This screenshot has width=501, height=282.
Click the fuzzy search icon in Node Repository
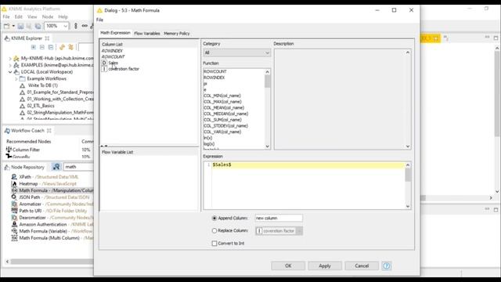56,167
